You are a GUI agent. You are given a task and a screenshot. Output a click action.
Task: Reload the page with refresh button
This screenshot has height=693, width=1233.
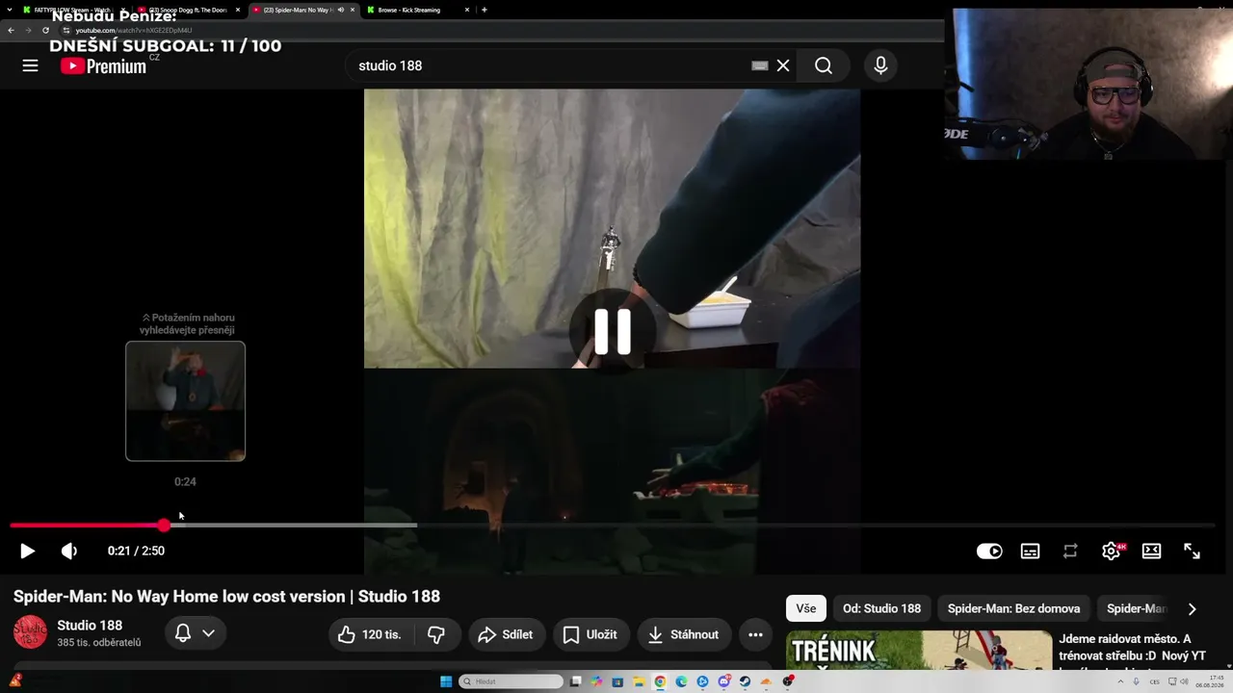click(x=45, y=30)
